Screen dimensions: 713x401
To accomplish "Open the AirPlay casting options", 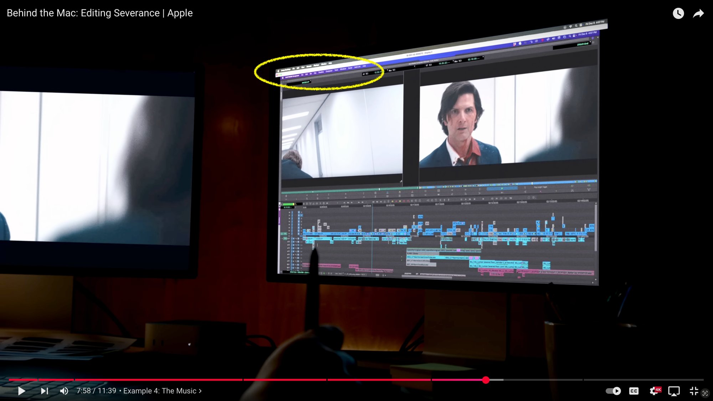I will 674,391.
